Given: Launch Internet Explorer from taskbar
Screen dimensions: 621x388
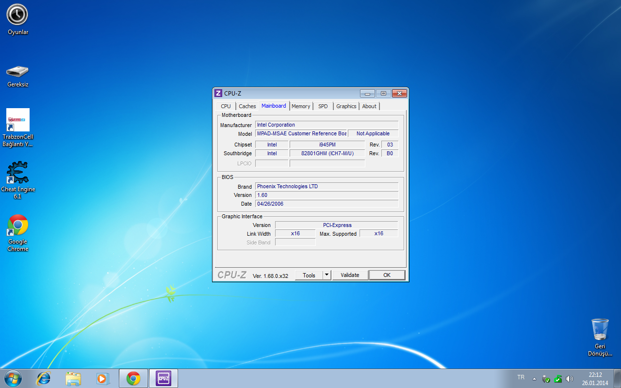Looking at the screenshot, I should 44,378.
